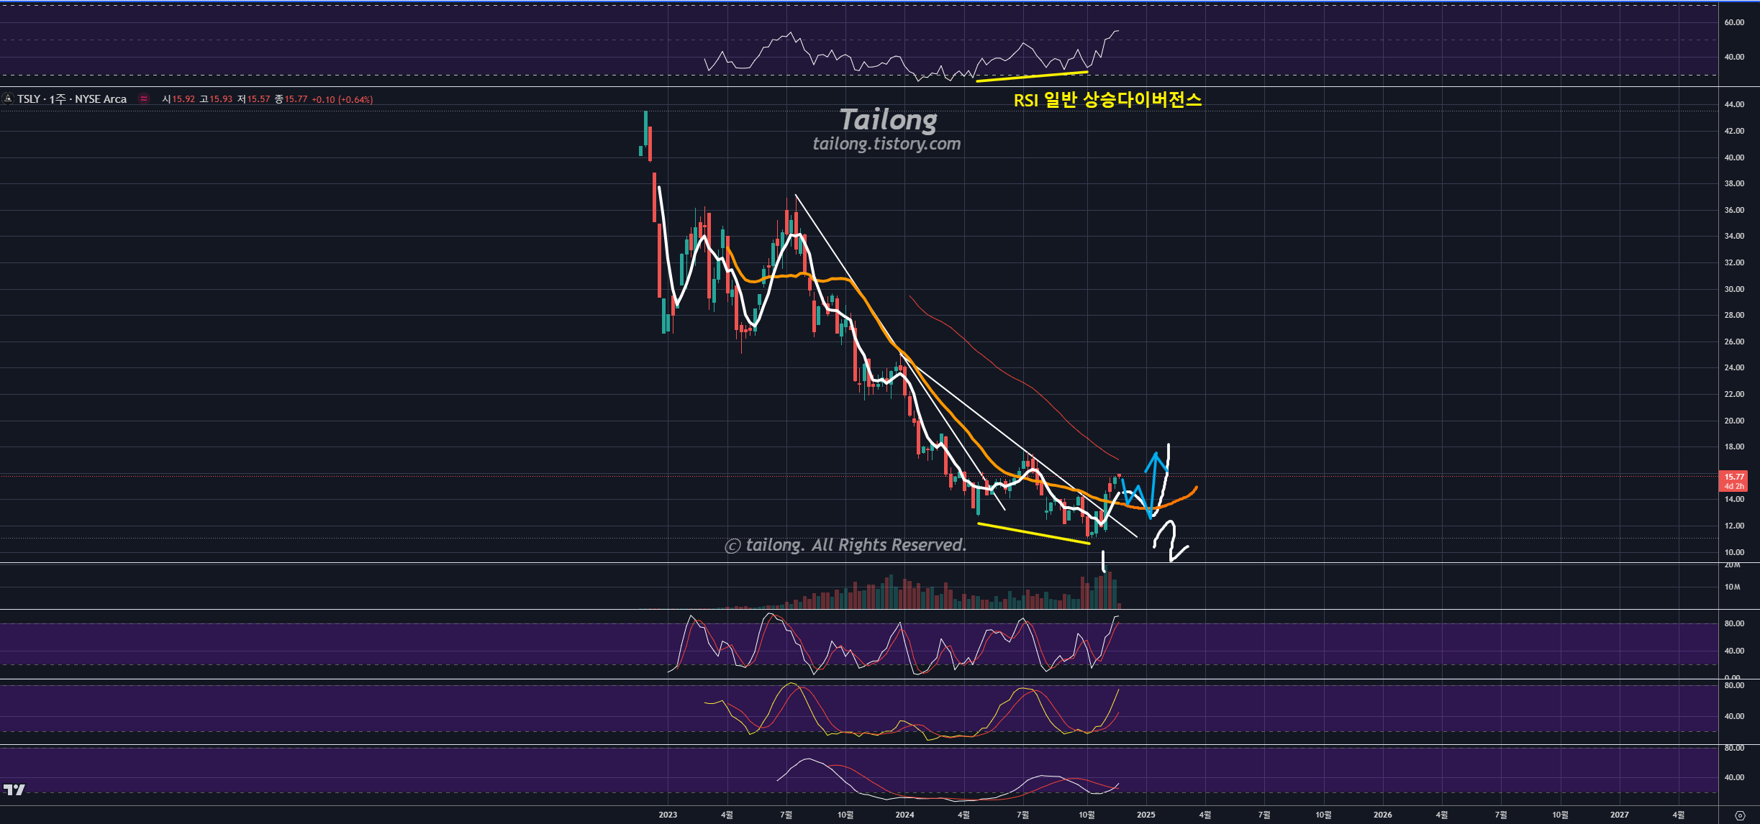Click the 10M volume scale label
The width and height of the screenshot is (1760, 824).
1732,587
